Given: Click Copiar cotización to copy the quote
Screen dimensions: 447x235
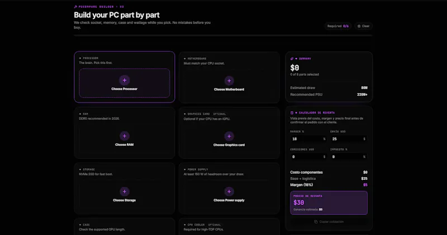Looking at the screenshot, I should click(329, 222).
